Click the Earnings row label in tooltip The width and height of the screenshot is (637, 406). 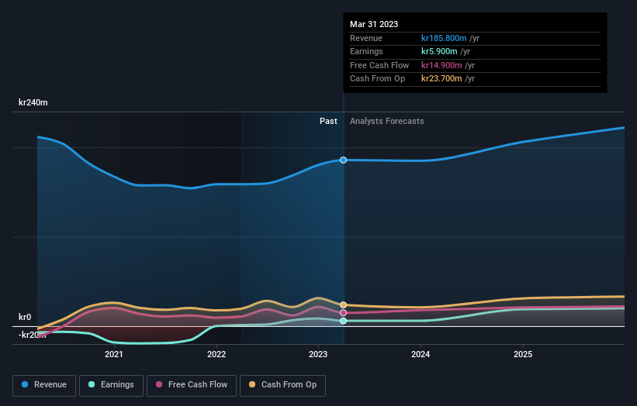click(366, 51)
